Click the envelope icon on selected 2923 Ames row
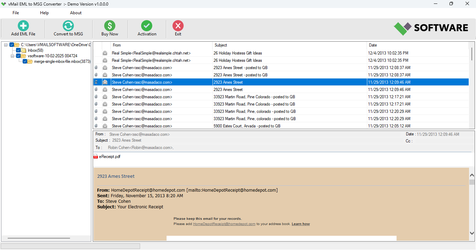The height and width of the screenshot is (250, 476). 105,82
